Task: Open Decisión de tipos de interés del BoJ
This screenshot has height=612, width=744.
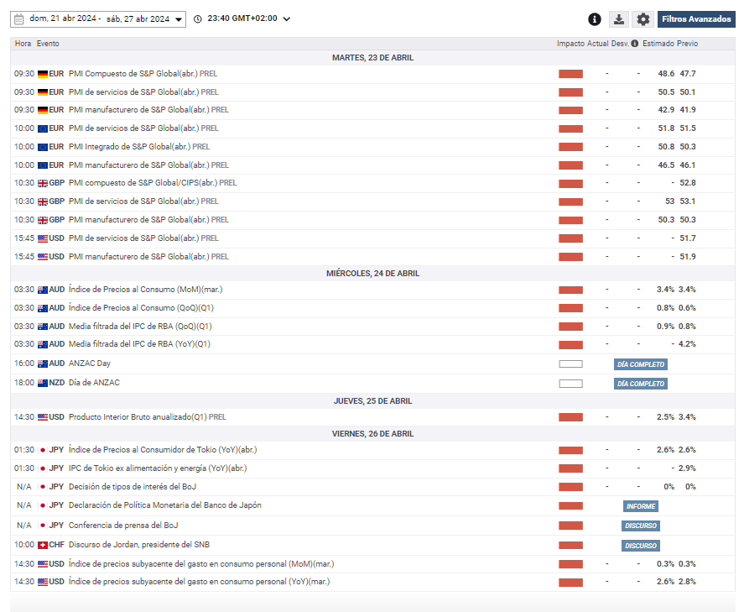Action: pos(133,487)
